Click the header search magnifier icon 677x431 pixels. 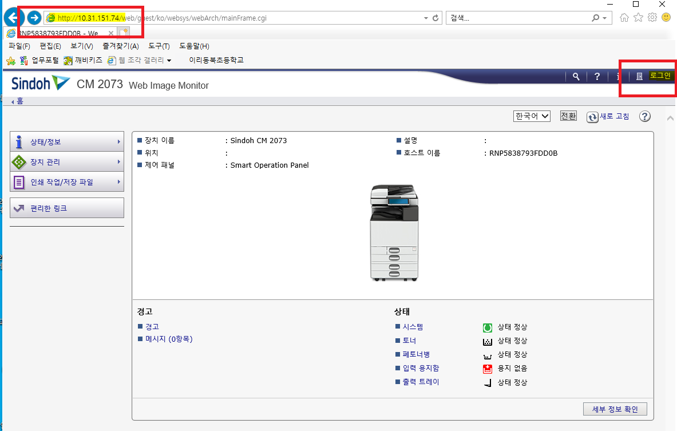[x=576, y=77]
